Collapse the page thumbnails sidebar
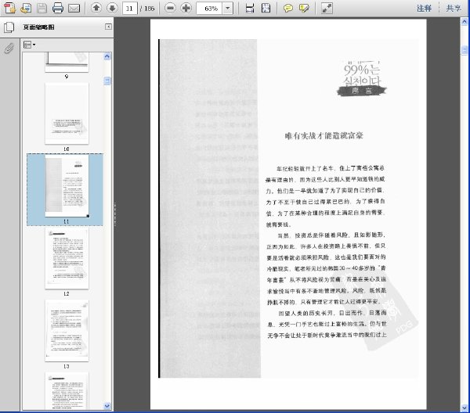Image resolution: width=470 pixels, height=413 pixels. click(108, 27)
